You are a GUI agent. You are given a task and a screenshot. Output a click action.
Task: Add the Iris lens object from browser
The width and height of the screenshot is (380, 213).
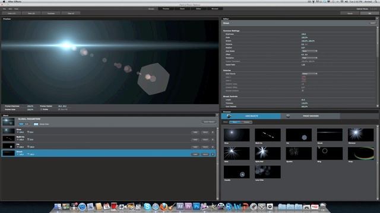click(299, 135)
